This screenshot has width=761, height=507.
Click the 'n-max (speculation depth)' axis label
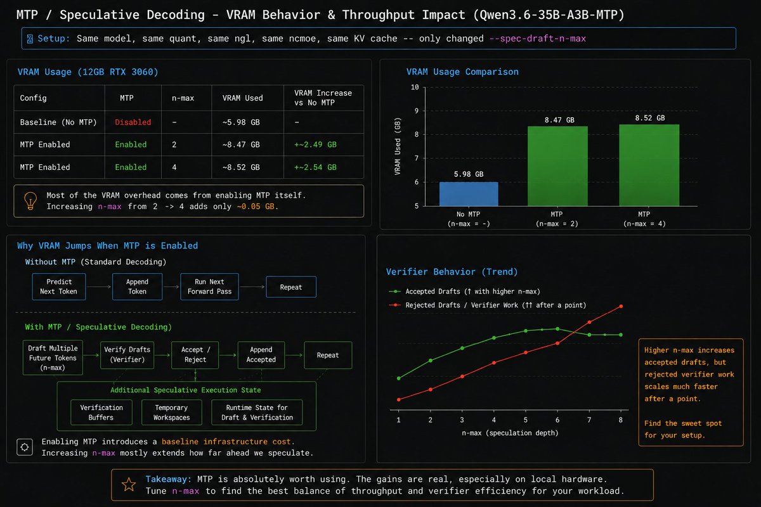tap(511, 433)
